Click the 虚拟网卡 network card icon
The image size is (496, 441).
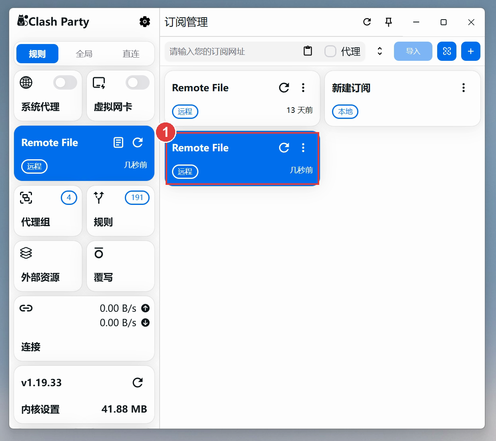pos(99,83)
